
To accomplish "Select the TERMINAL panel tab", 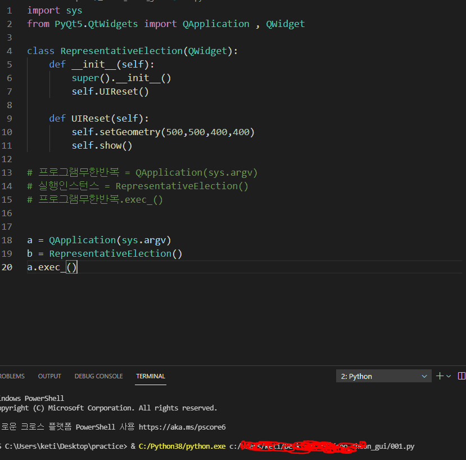I will pos(151,376).
